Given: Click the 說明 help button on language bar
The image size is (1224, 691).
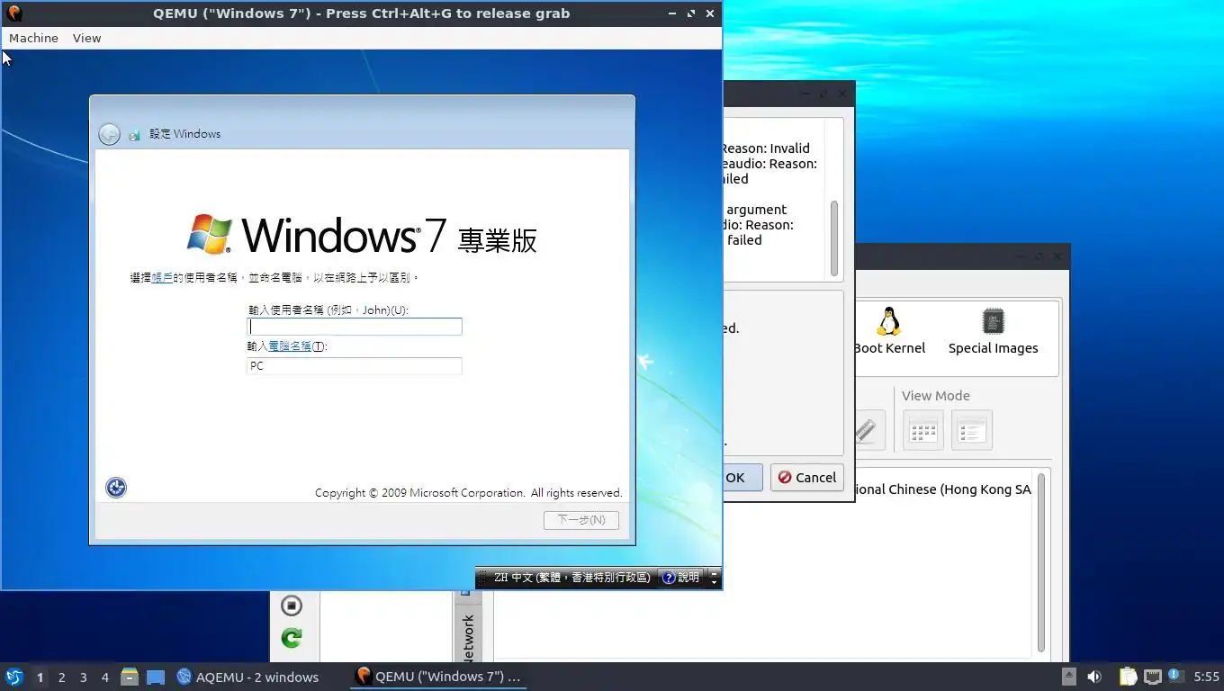Looking at the screenshot, I should pyautogui.click(x=681, y=578).
